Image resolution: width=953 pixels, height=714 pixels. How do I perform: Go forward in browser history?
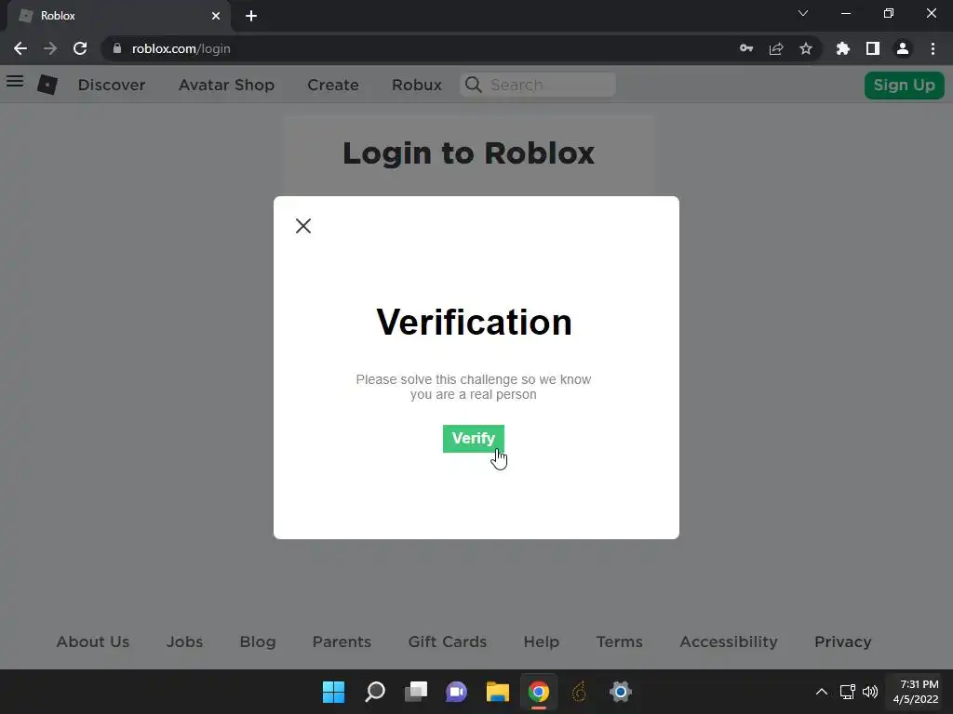tap(50, 48)
